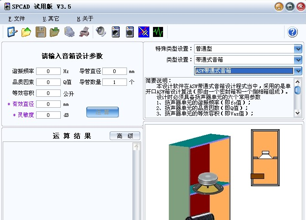Click the printer icon in toolbar
This screenshot has width=306, height=220.
coord(84,32)
